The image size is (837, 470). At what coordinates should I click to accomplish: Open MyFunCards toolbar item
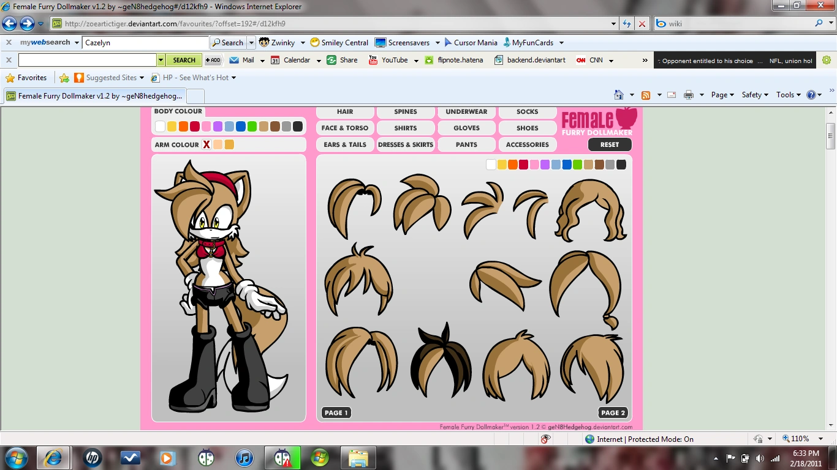coord(528,43)
